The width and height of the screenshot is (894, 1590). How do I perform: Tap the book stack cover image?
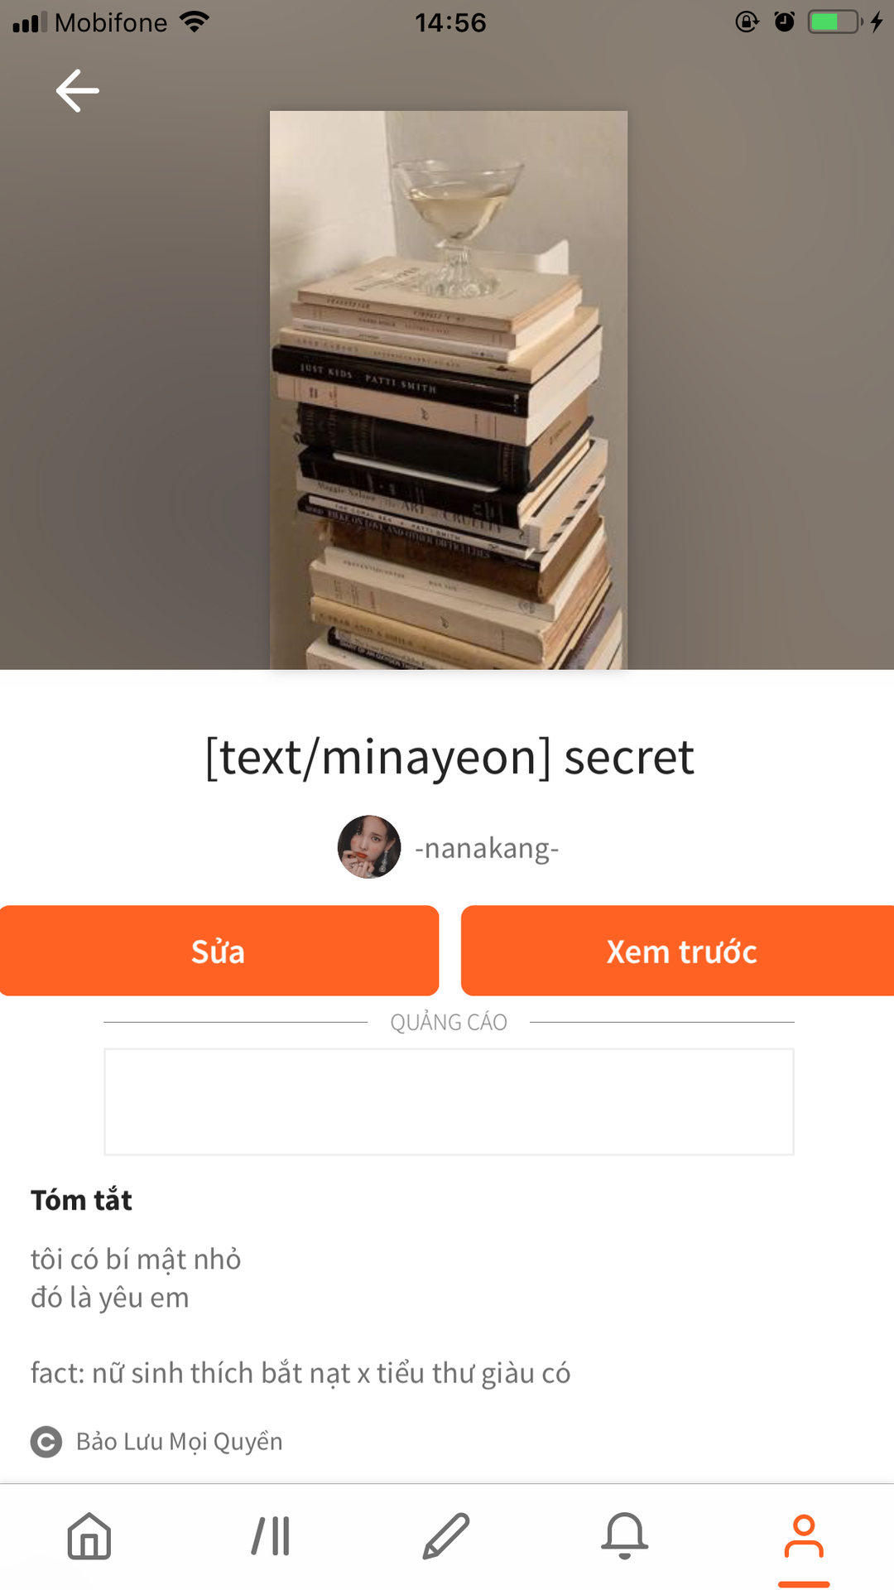(x=449, y=390)
